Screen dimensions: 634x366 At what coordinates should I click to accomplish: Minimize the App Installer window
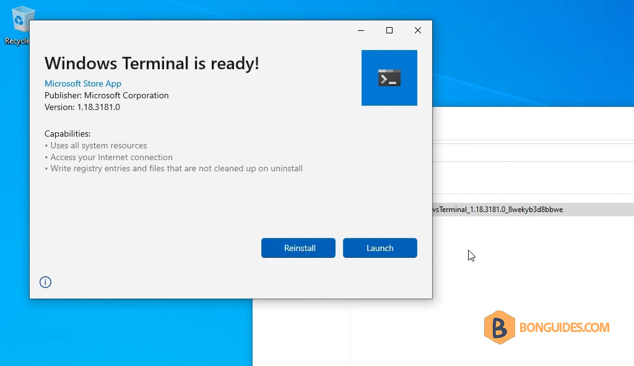click(x=361, y=30)
